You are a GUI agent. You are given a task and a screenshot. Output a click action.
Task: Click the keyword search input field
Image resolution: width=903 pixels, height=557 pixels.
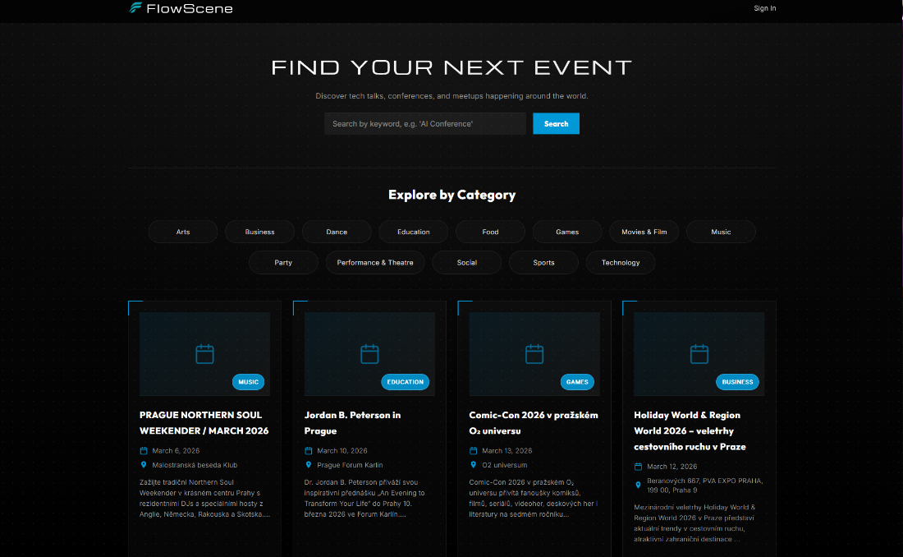point(424,124)
